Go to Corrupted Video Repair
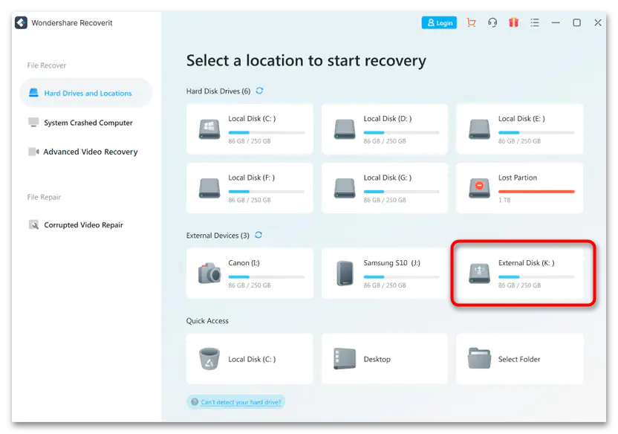The width and height of the screenshot is (618, 434). tap(82, 224)
